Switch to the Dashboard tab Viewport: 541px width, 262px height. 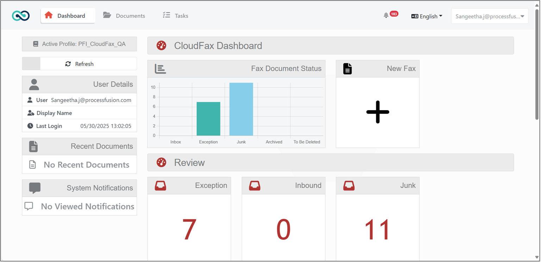pyautogui.click(x=68, y=15)
